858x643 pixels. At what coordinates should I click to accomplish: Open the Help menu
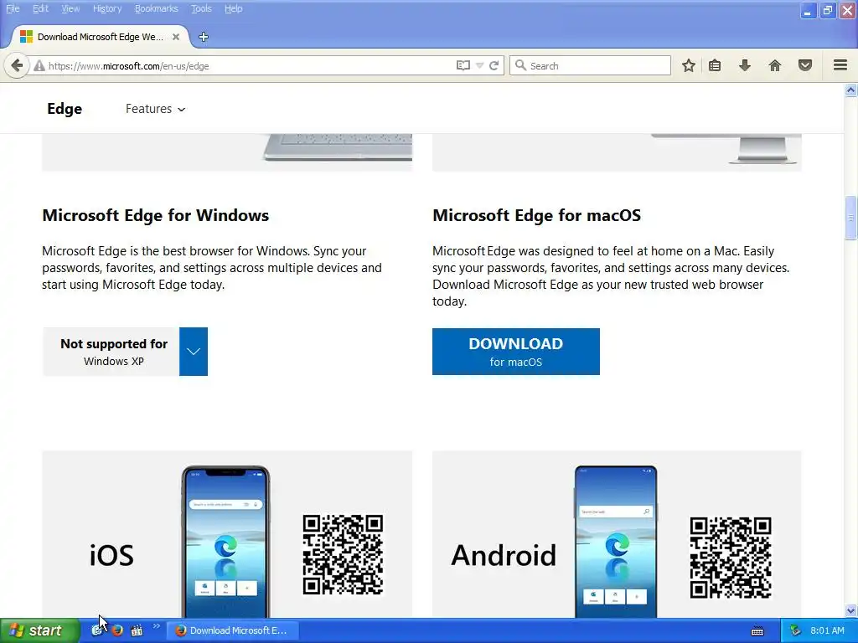click(x=233, y=8)
